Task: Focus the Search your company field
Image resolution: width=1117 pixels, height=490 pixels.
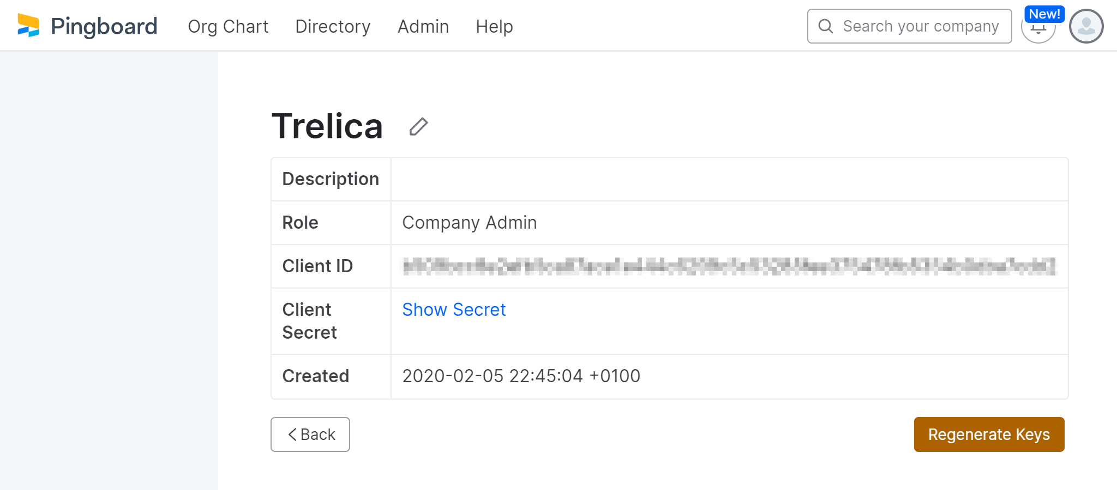Action: pos(909,26)
